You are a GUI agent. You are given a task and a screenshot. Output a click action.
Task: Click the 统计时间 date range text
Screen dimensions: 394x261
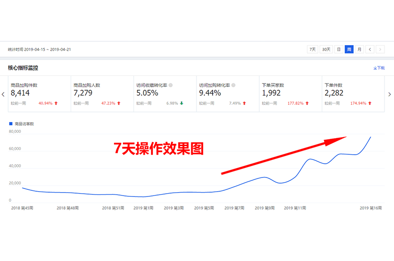(38, 49)
